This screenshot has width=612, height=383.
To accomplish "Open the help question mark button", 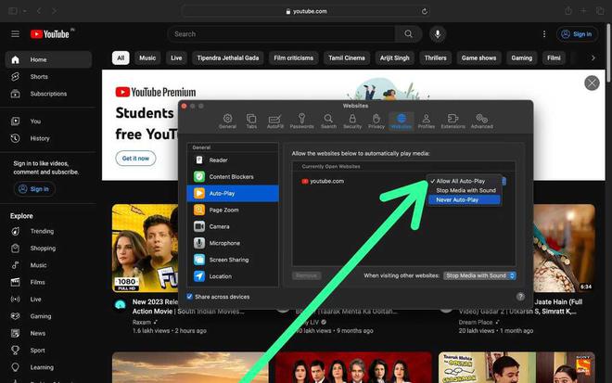I will point(520,297).
